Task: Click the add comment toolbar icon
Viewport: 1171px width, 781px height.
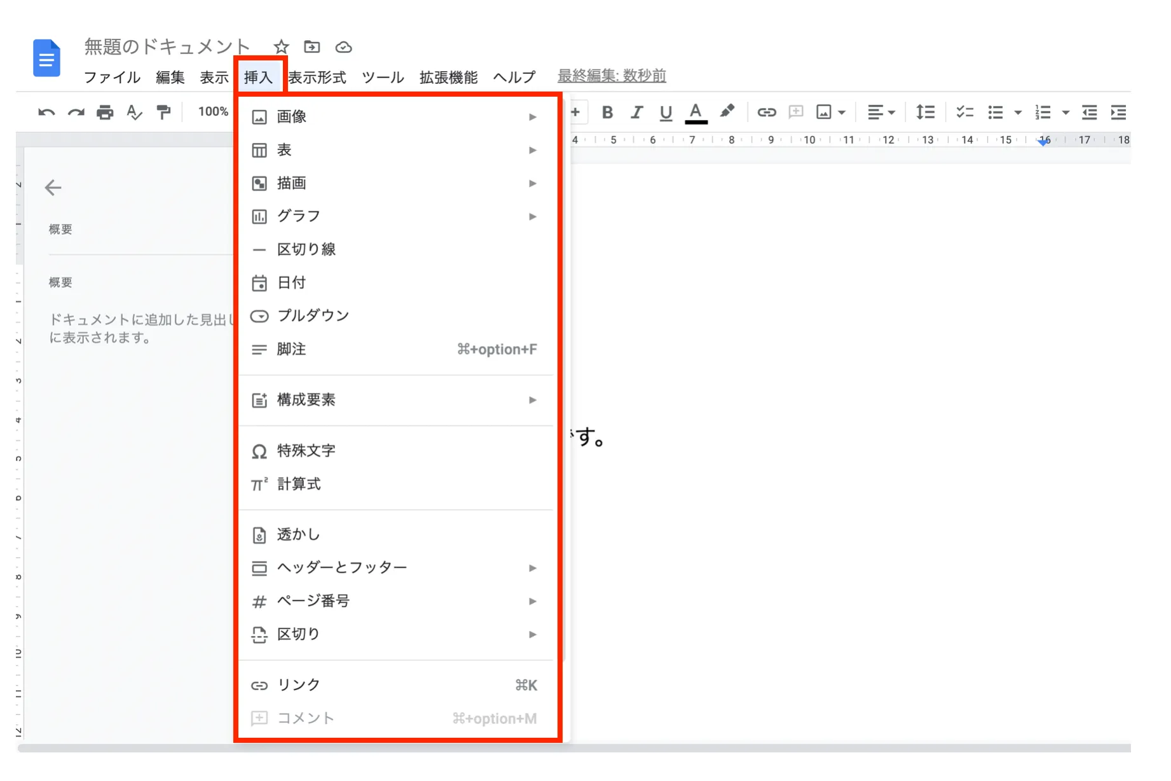Action: [x=795, y=113]
